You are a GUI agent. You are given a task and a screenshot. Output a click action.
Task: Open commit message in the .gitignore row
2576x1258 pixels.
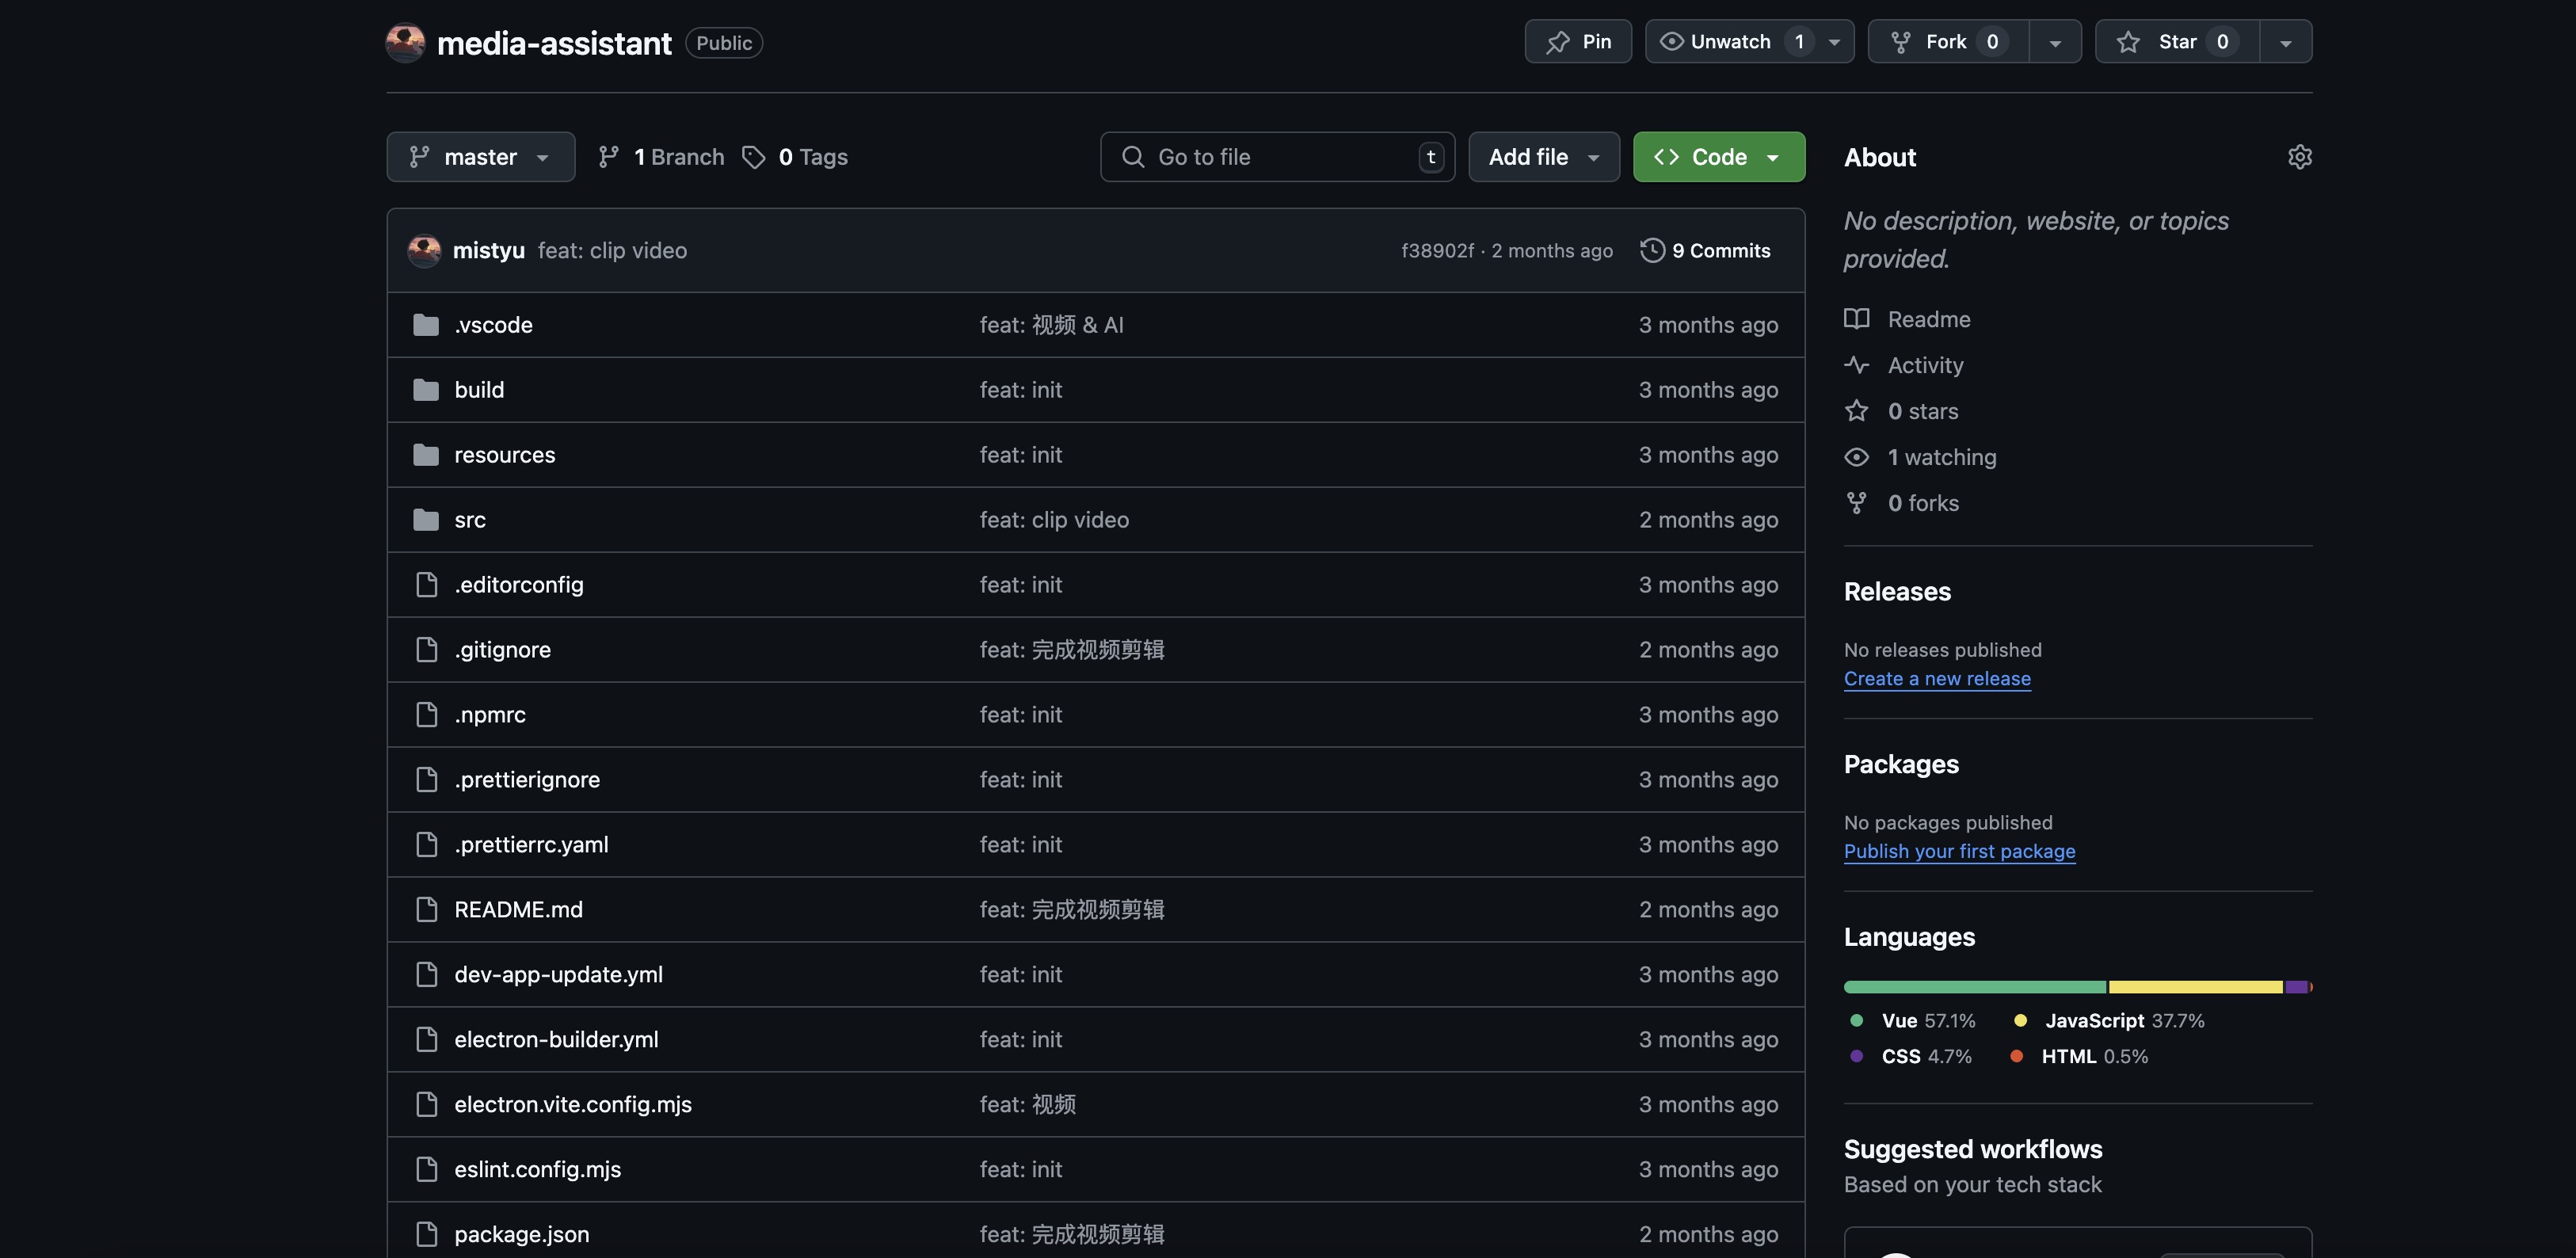1071,650
